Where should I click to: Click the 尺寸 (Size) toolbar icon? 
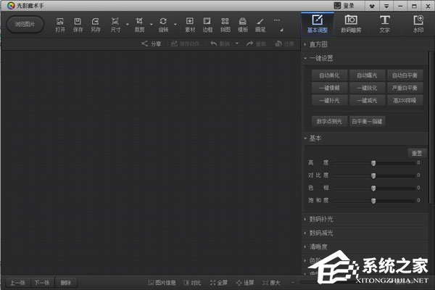point(116,25)
